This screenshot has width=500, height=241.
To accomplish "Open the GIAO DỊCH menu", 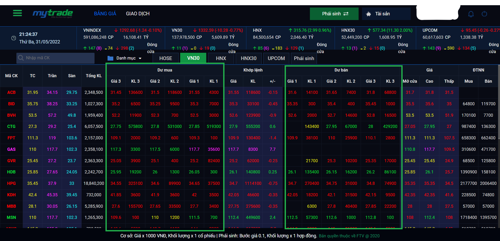I will point(138,14).
